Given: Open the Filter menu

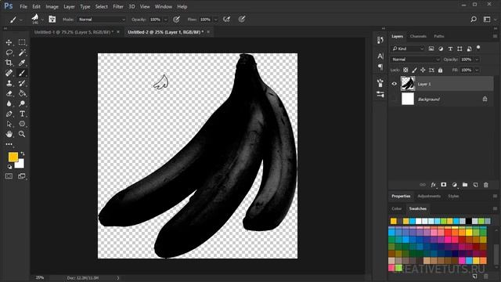Looking at the screenshot, I should point(118,6).
